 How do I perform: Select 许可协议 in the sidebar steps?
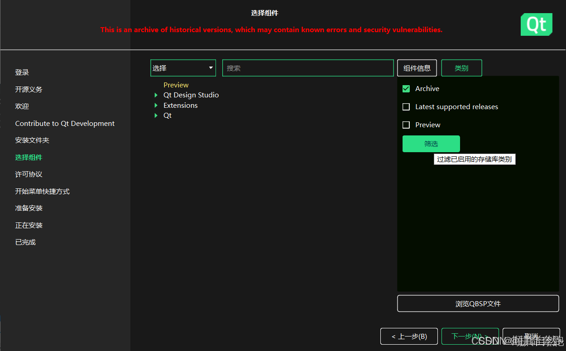tap(29, 174)
